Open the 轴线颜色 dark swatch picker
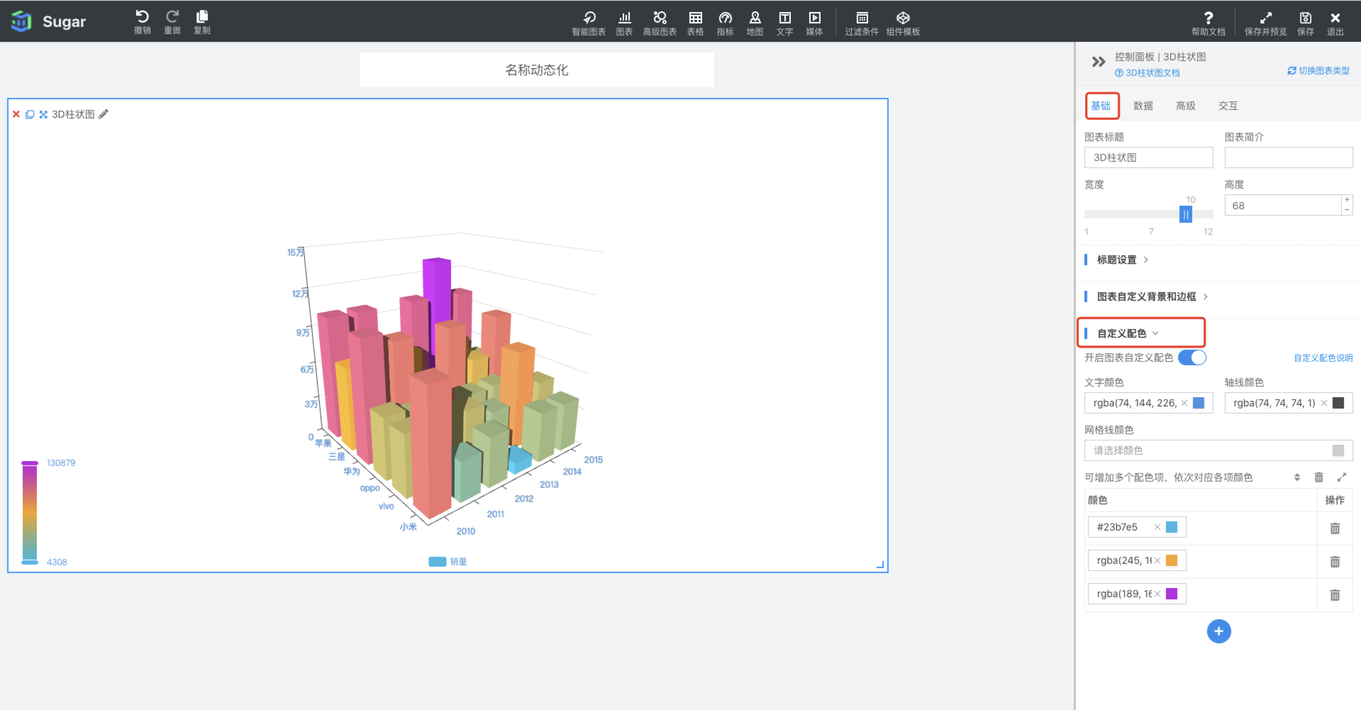Image resolution: width=1361 pixels, height=710 pixels. pyautogui.click(x=1338, y=403)
